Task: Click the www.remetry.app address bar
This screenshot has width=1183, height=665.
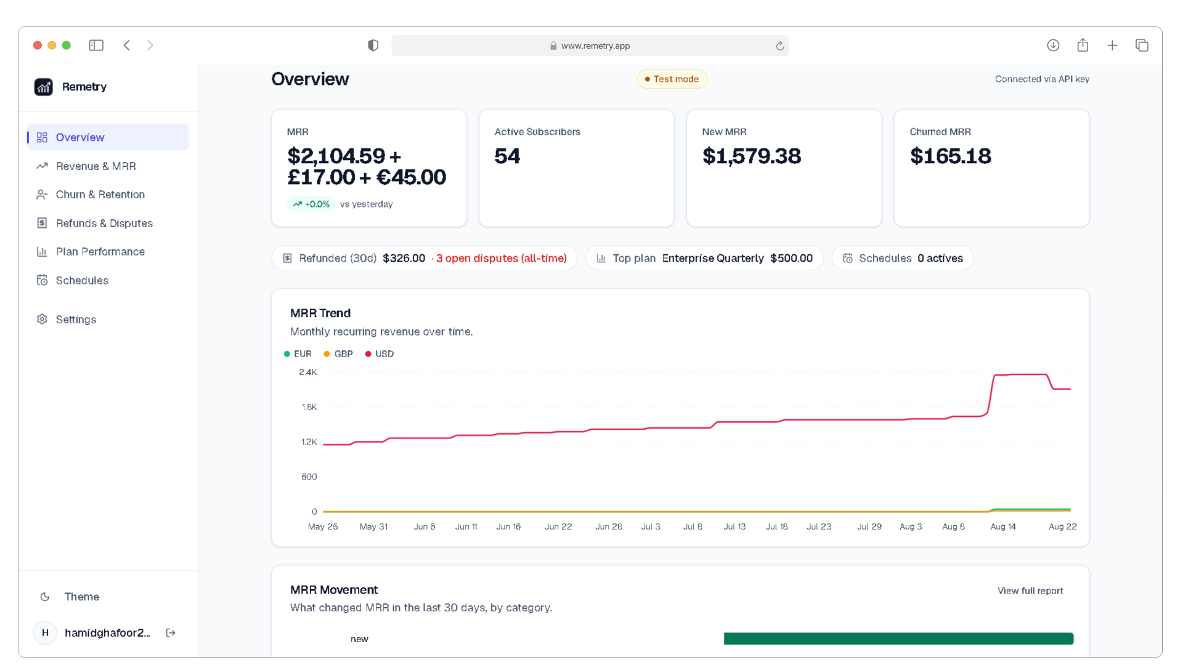Action: point(590,46)
